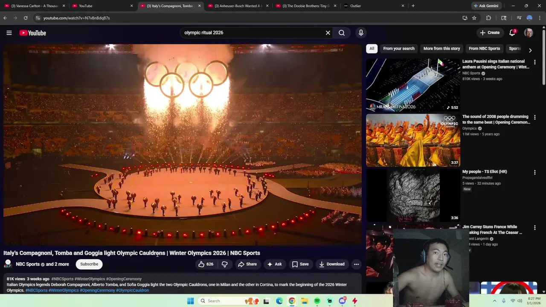Select the From your search chip
The width and height of the screenshot is (546, 307).
click(399, 49)
